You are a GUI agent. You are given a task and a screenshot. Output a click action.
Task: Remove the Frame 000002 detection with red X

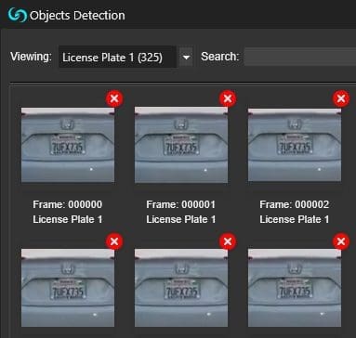[x=341, y=98]
